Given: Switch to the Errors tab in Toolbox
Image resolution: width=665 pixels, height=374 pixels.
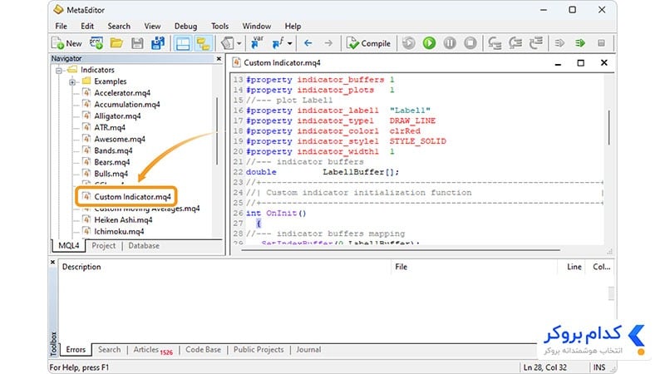Looking at the screenshot, I should pos(76,350).
